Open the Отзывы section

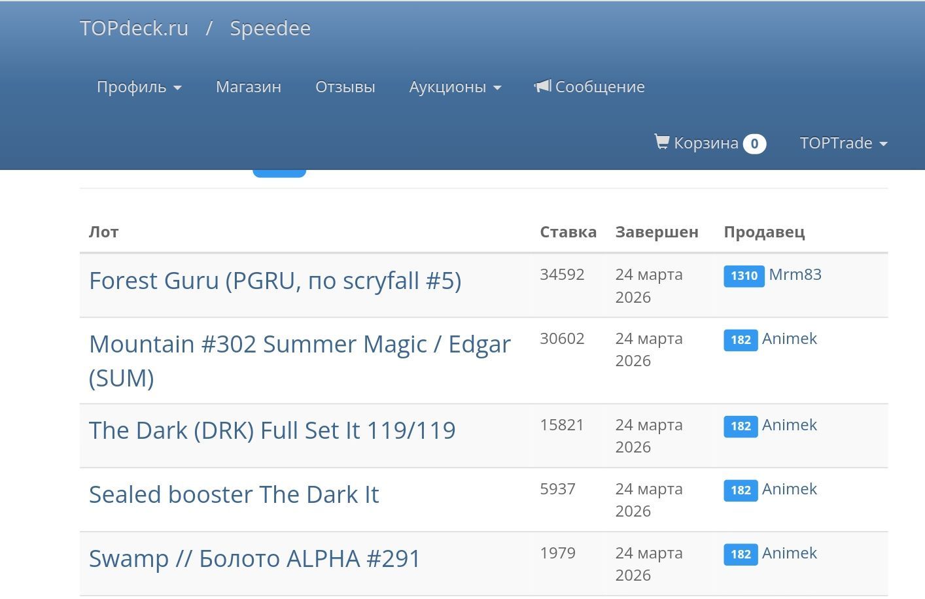click(x=345, y=87)
